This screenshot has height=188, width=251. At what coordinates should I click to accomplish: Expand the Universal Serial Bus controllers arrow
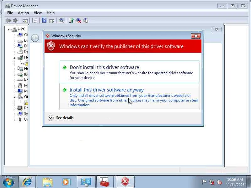[x=14, y=120]
